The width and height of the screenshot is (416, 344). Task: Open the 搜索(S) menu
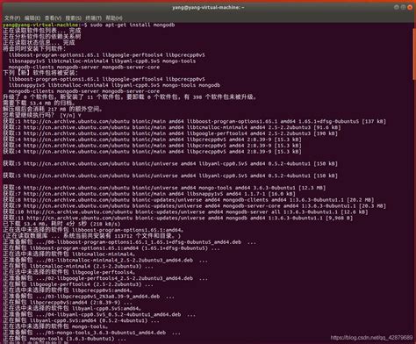pos(73,18)
